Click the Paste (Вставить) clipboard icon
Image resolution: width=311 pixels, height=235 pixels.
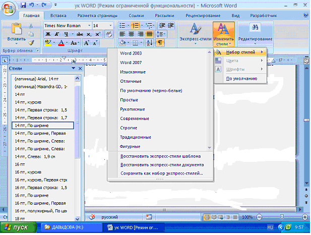pos(16,31)
